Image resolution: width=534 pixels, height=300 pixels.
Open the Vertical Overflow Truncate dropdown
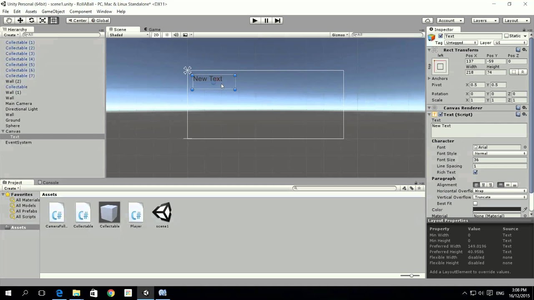pos(500,197)
